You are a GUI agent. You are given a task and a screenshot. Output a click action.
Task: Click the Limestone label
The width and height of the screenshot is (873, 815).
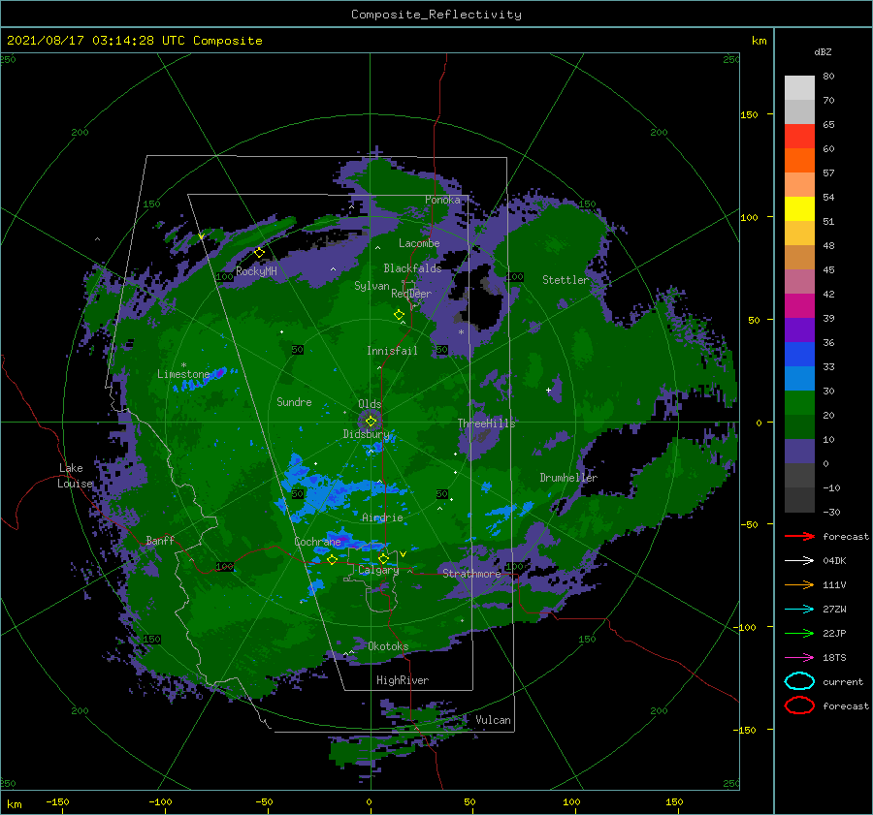(x=183, y=374)
